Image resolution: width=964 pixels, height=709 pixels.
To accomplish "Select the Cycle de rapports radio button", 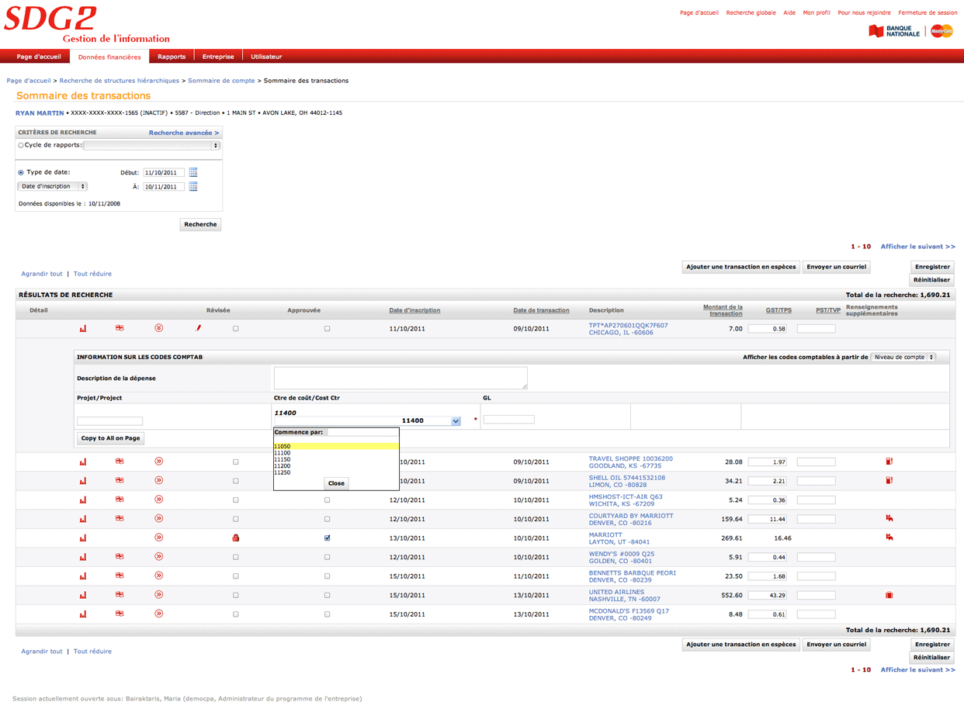I will coord(21,145).
